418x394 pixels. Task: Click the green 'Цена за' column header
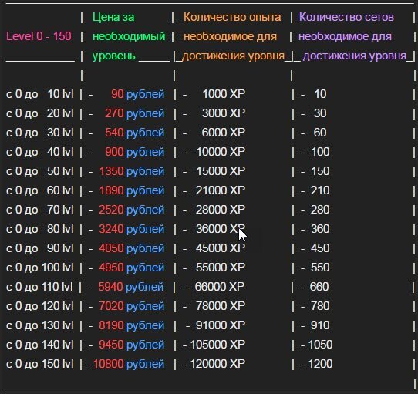click(x=113, y=17)
